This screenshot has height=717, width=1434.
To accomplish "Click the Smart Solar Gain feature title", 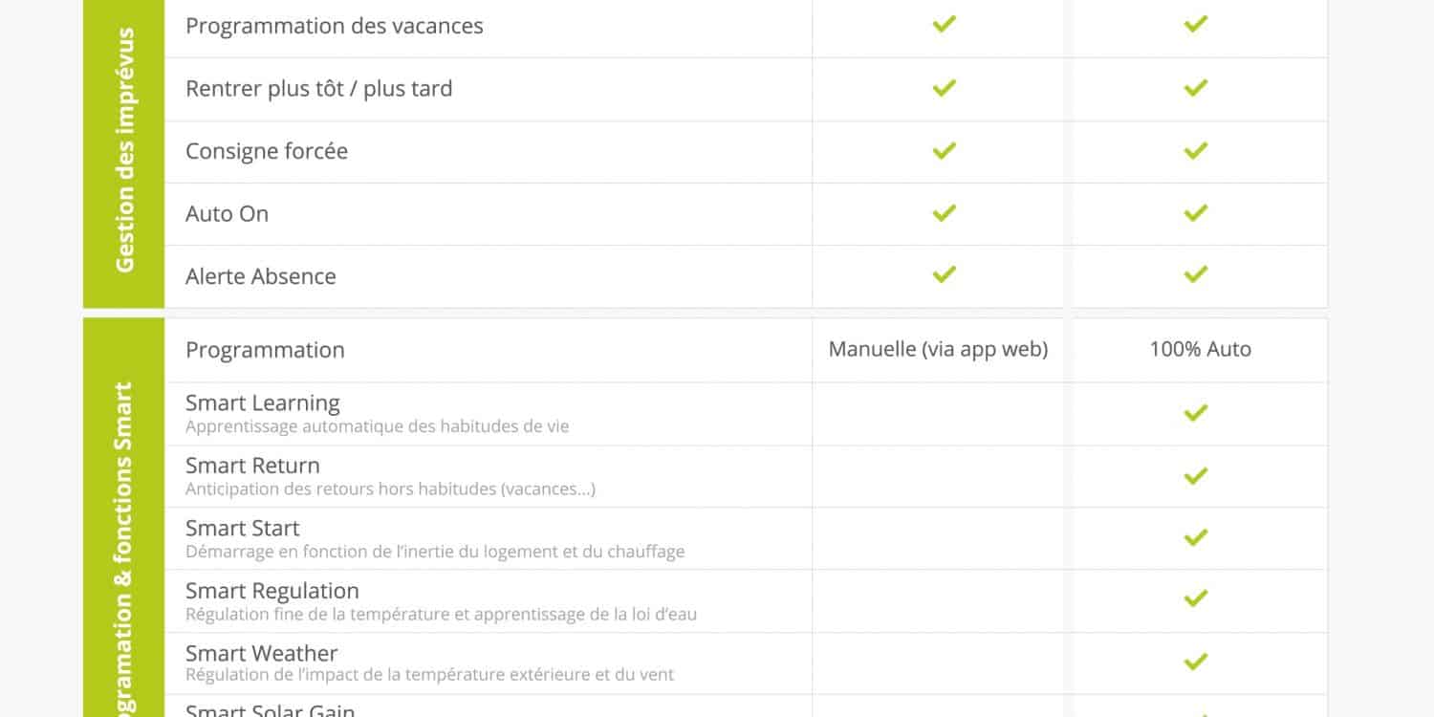I will click(x=271, y=710).
